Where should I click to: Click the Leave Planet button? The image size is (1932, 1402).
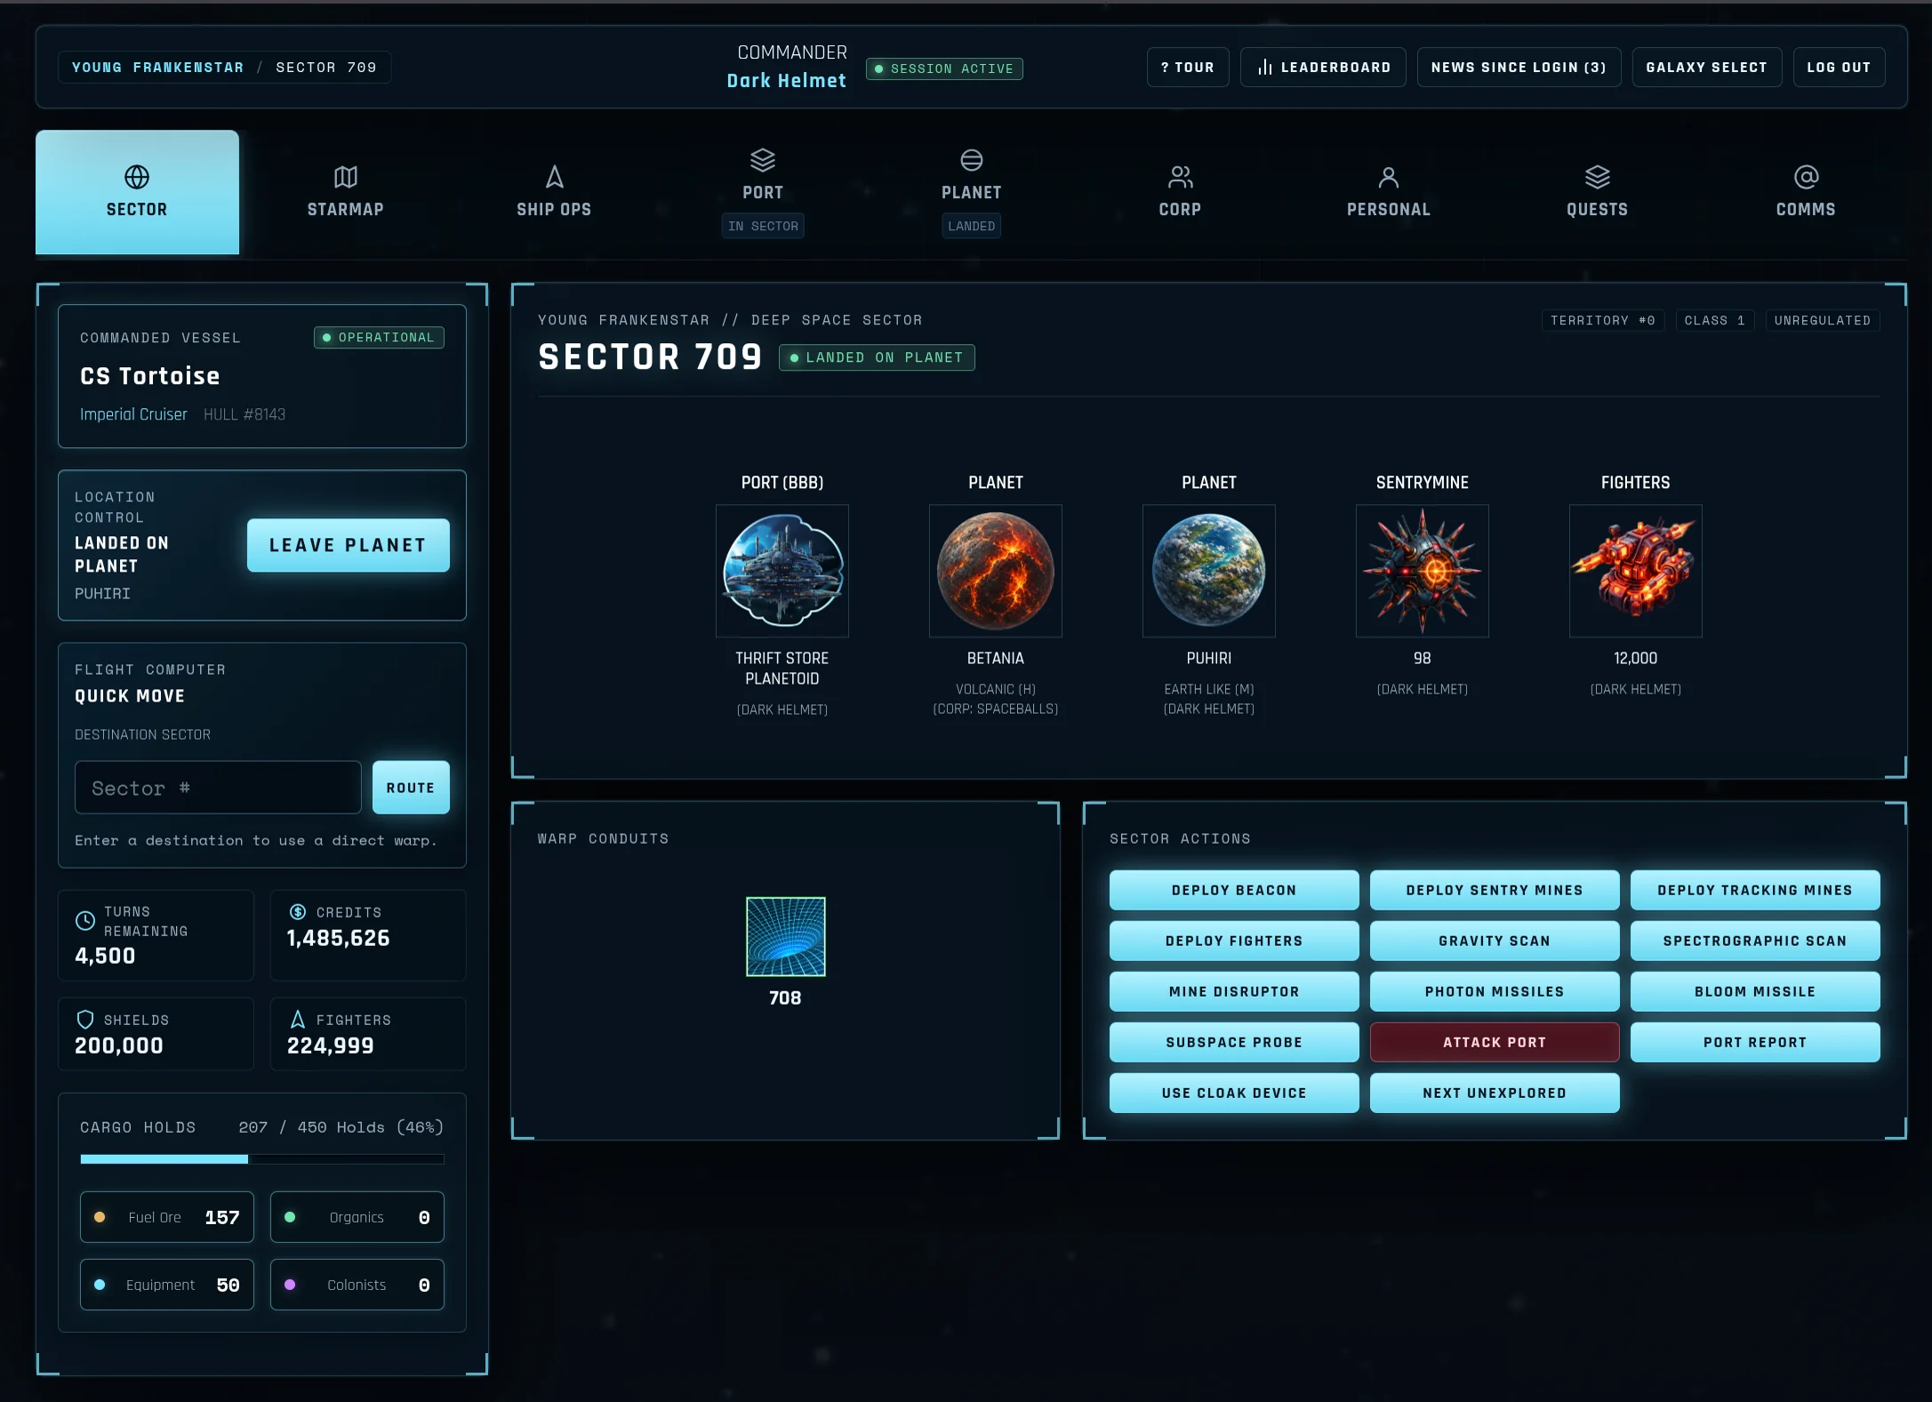click(349, 545)
